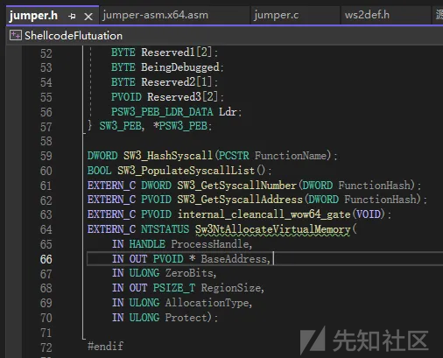Viewport: 443px width, 358px height.
Task: Click the PSW3_PEB_LDR_DATA type name
Action: point(162,112)
